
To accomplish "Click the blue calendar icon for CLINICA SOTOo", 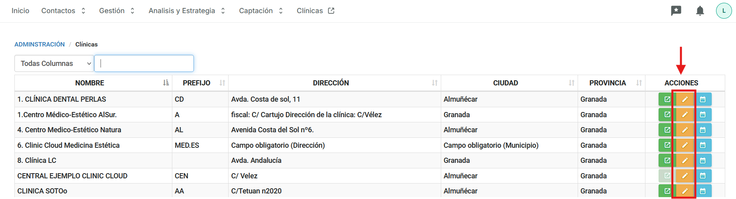I will 703,191.
